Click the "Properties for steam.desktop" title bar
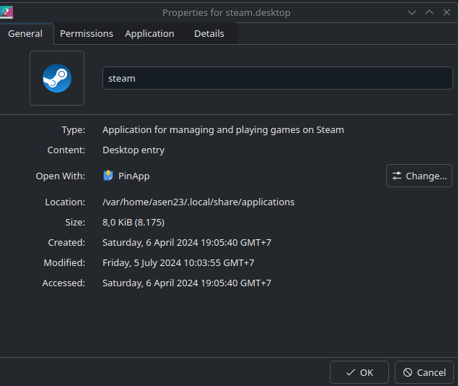 (227, 12)
